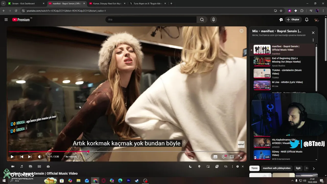Open a new browser tab
327x184 pixels.
pos(171,4)
